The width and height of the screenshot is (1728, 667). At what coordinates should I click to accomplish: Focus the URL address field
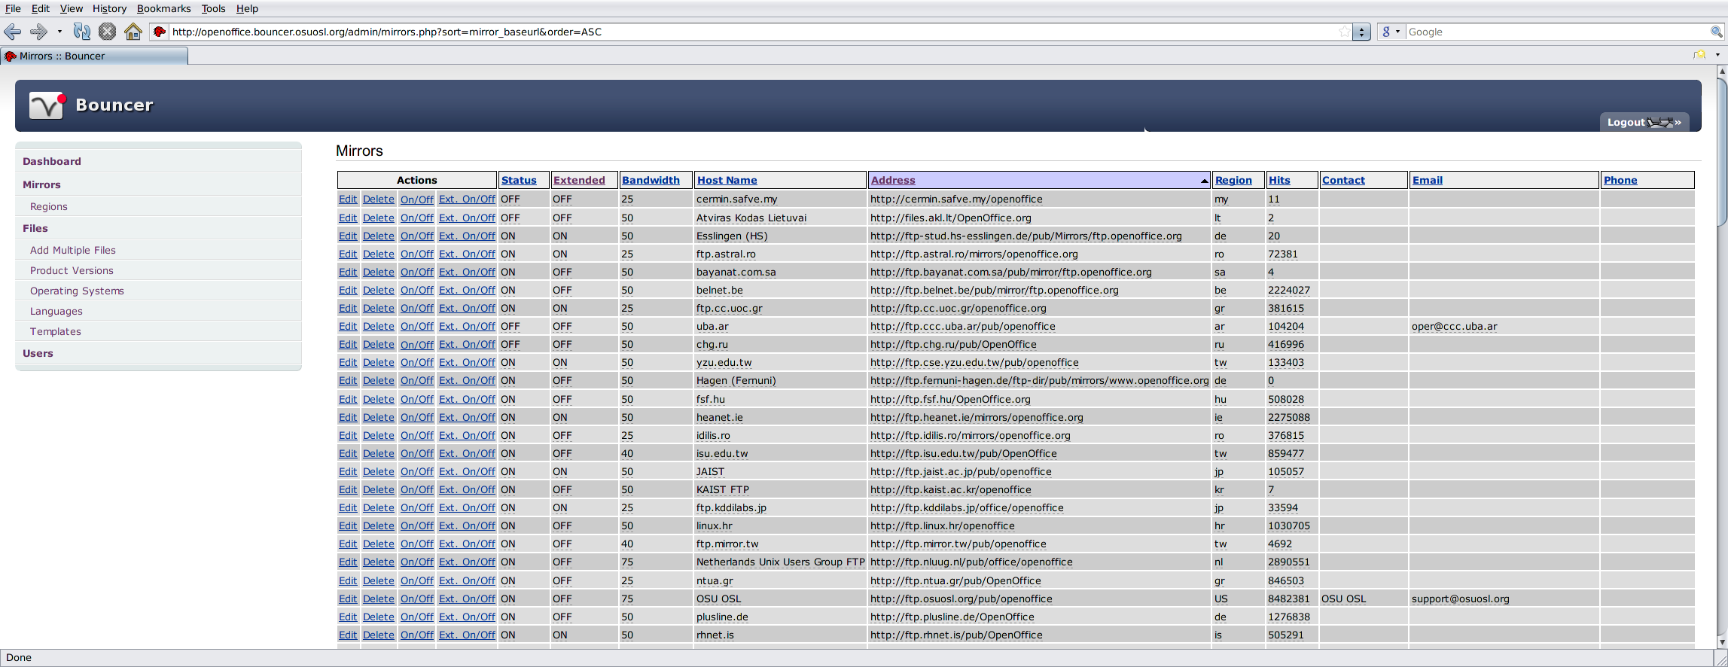753,32
